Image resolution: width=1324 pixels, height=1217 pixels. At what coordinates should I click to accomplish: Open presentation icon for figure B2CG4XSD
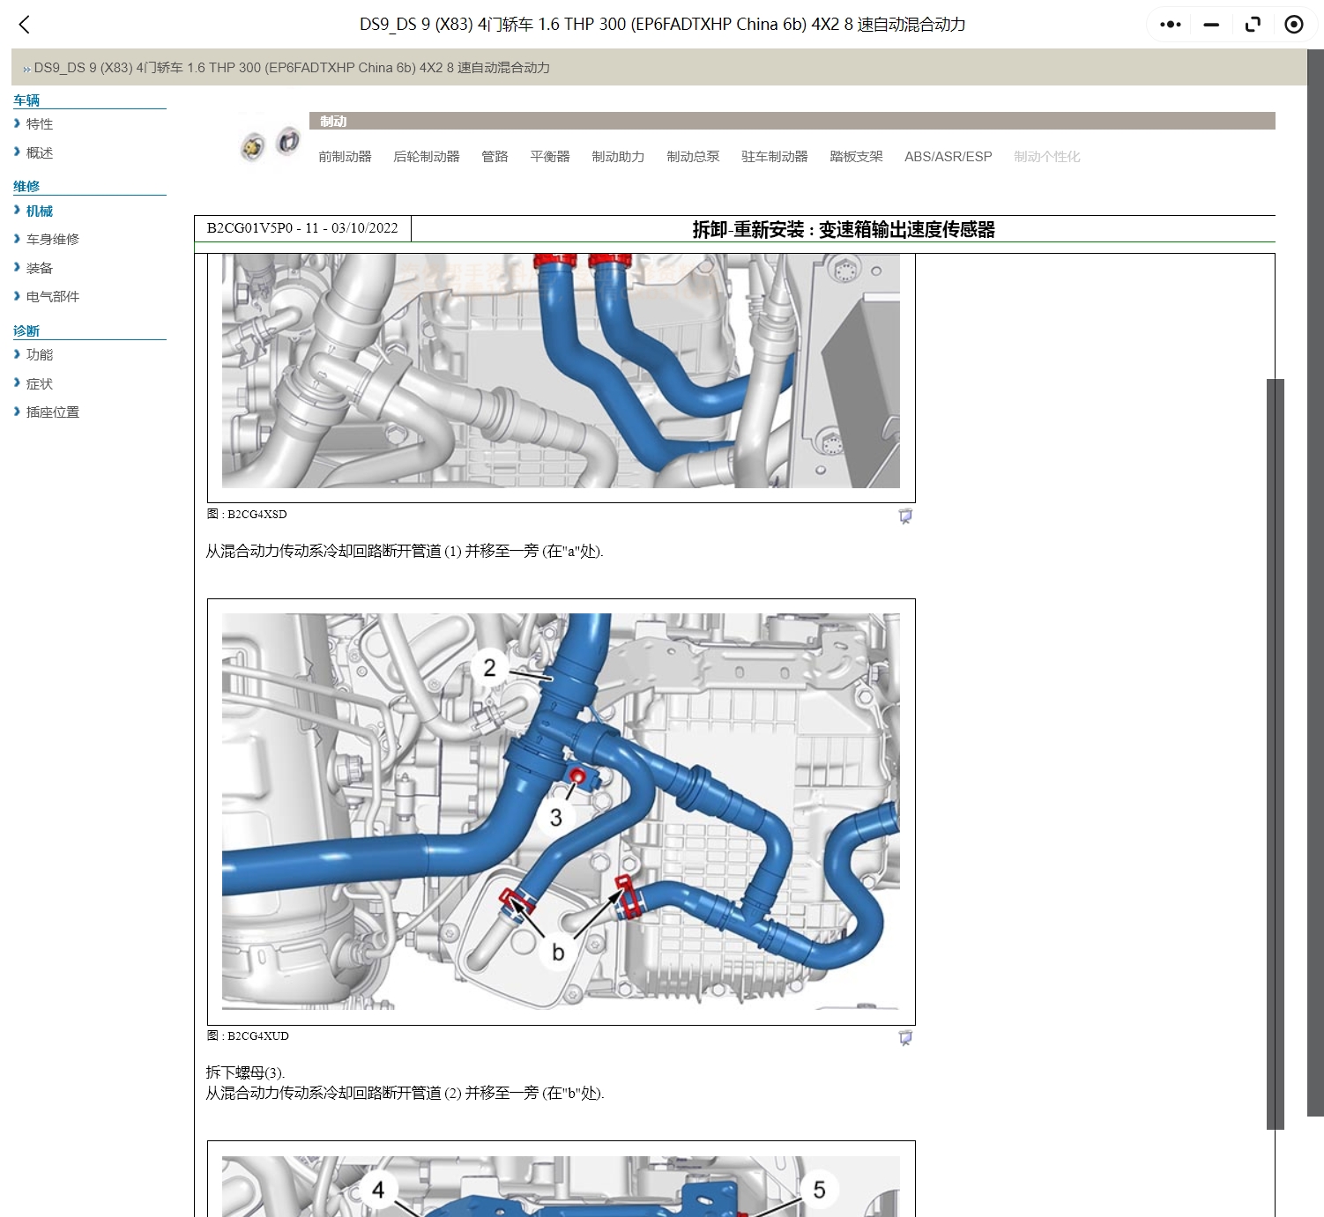click(x=904, y=516)
